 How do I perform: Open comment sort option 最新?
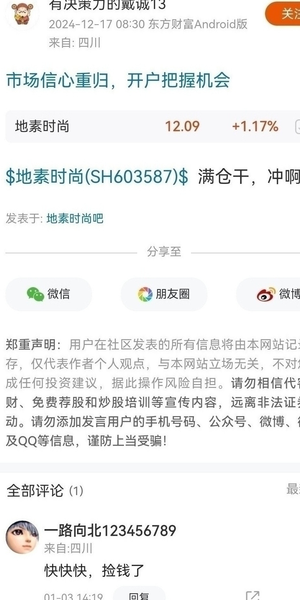tap(293, 489)
